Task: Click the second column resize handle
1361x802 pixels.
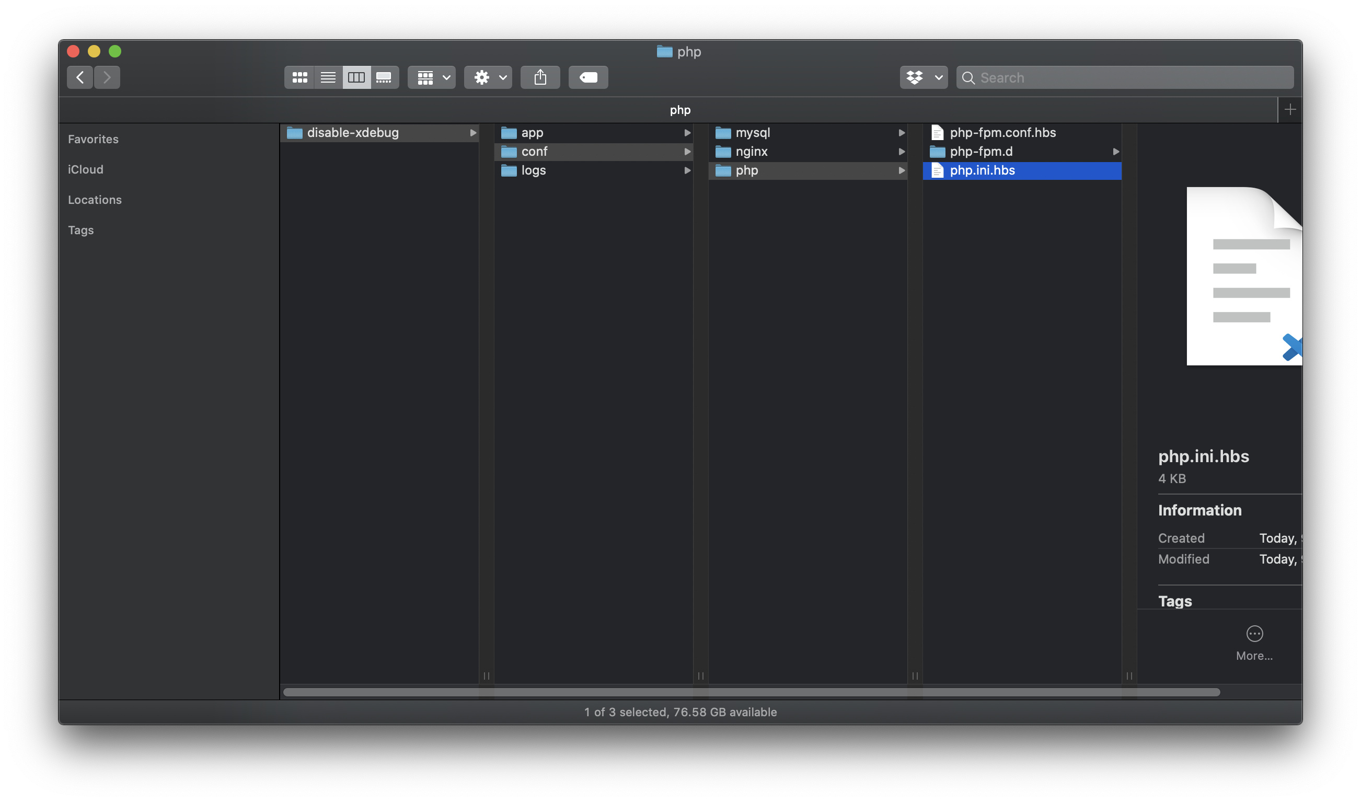Action: coord(701,676)
